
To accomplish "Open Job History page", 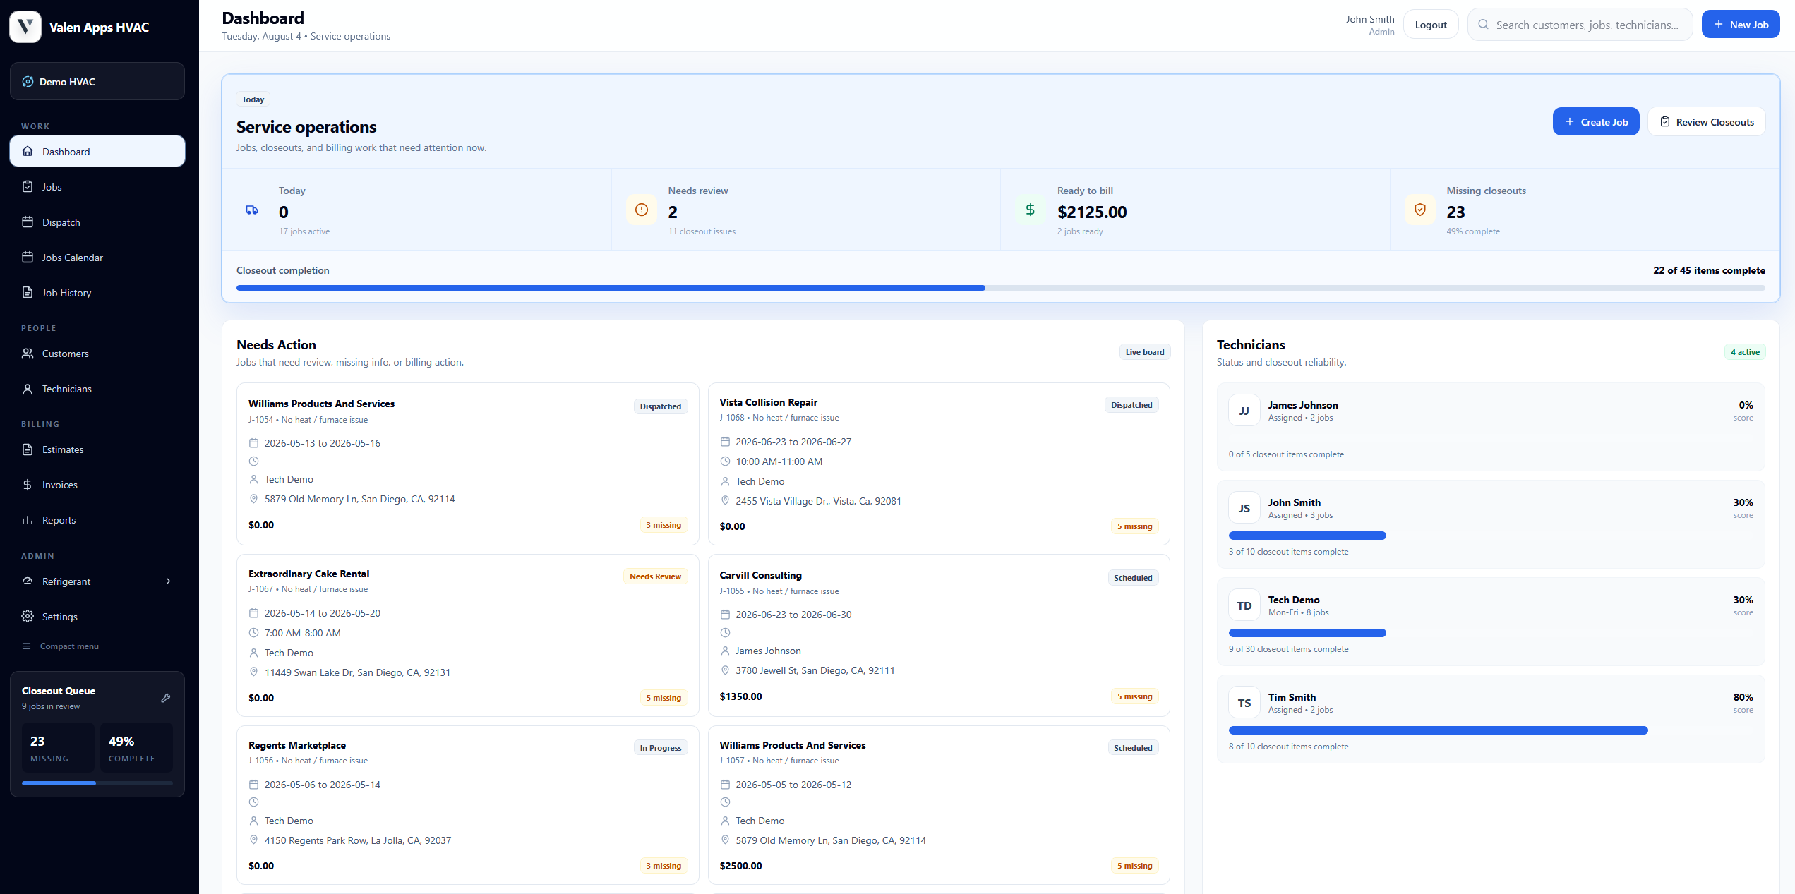I will point(97,292).
